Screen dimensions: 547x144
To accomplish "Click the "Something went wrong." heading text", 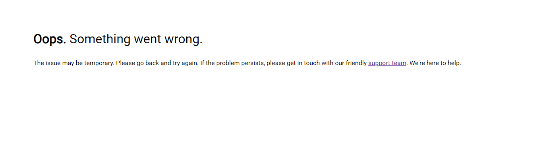I will pyautogui.click(x=136, y=39).
